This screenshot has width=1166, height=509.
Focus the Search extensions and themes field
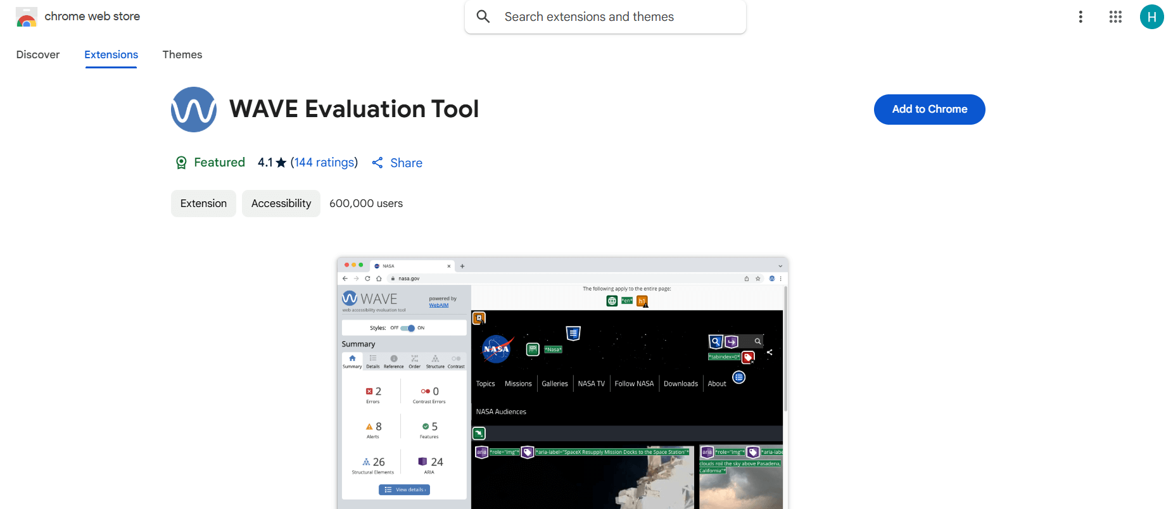point(605,16)
